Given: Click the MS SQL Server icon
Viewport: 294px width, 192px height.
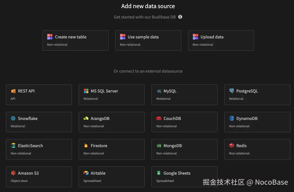Looking at the screenshot, I should coord(86,91).
